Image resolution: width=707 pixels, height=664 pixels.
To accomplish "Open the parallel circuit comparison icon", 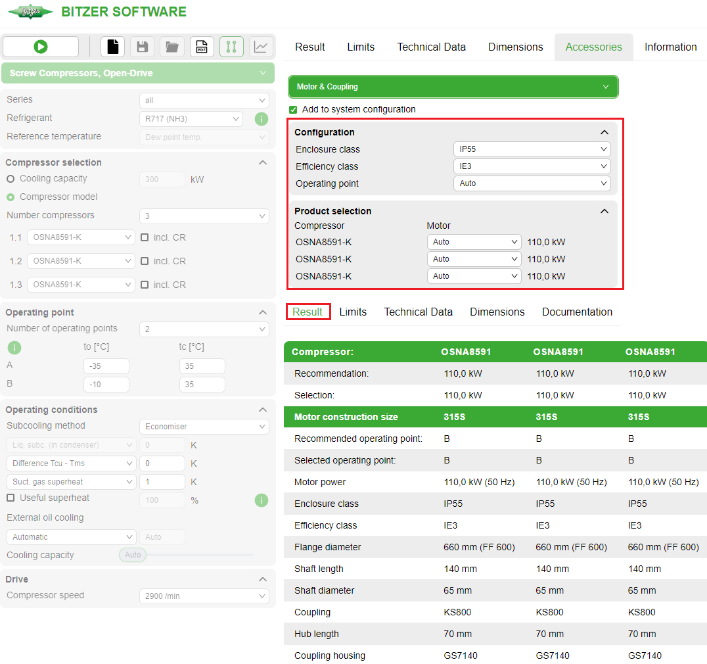I will [x=231, y=47].
